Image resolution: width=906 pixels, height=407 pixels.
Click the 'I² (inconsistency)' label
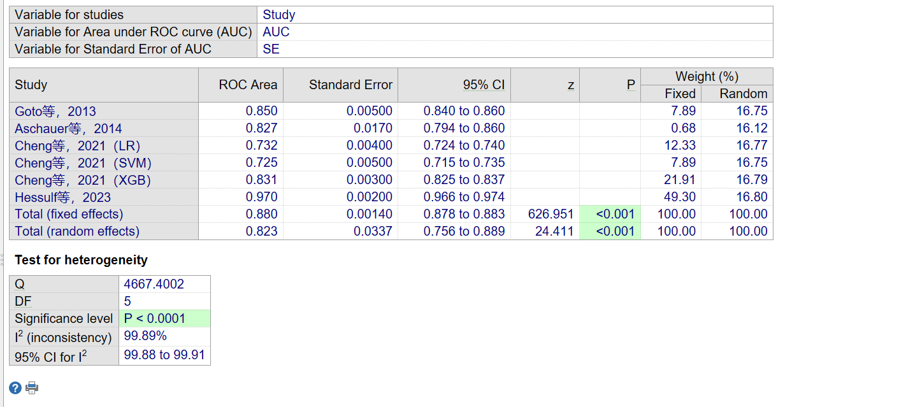[x=63, y=337]
